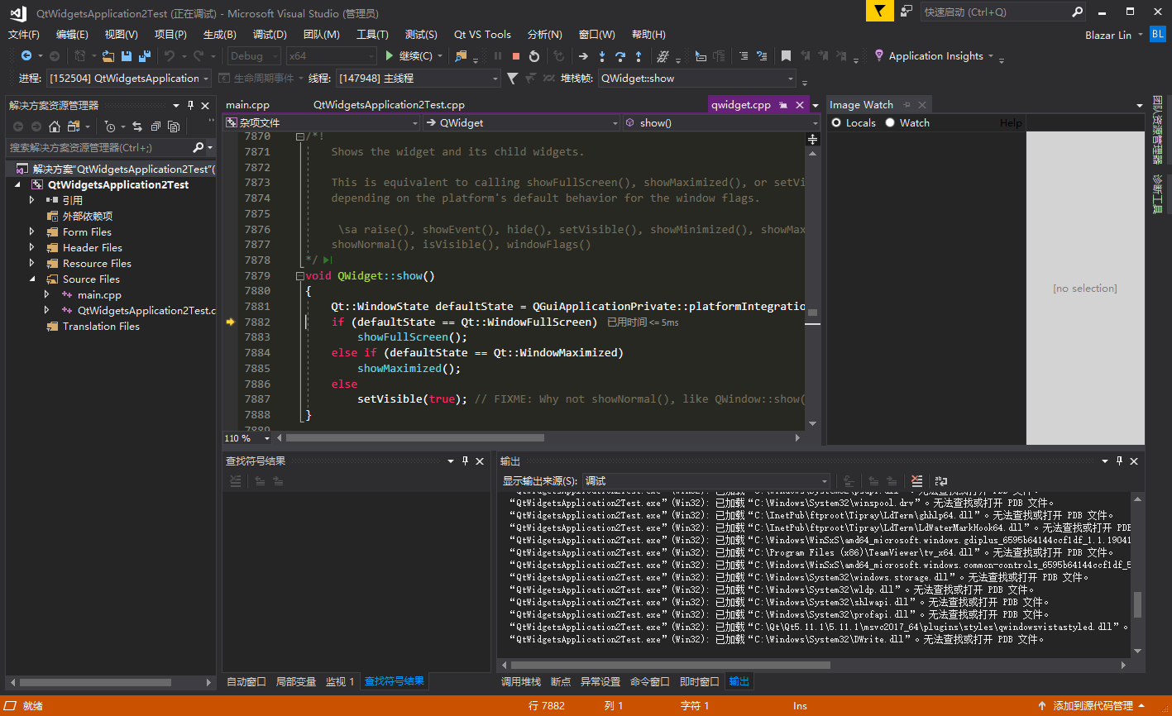Expand the 引用 tree node
This screenshot has width=1172, height=716.
pyautogui.click(x=31, y=200)
